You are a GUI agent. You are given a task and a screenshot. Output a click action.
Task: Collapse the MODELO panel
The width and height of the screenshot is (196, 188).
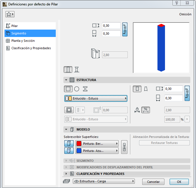point(66,129)
